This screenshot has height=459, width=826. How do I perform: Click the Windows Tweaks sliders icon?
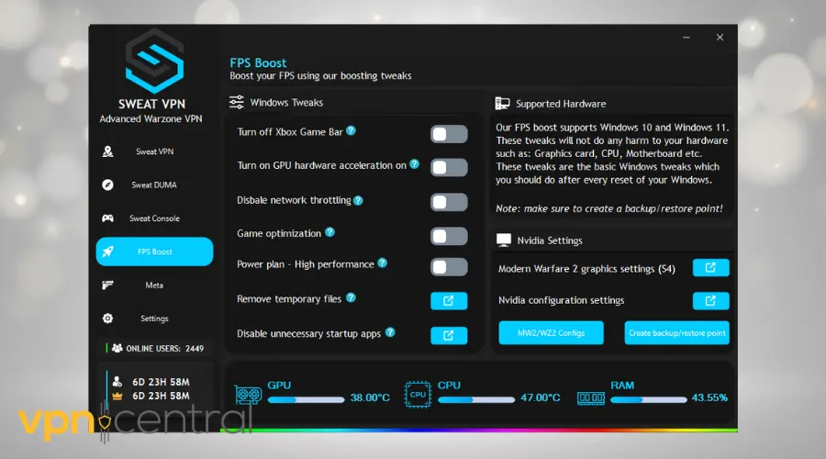[x=237, y=102]
